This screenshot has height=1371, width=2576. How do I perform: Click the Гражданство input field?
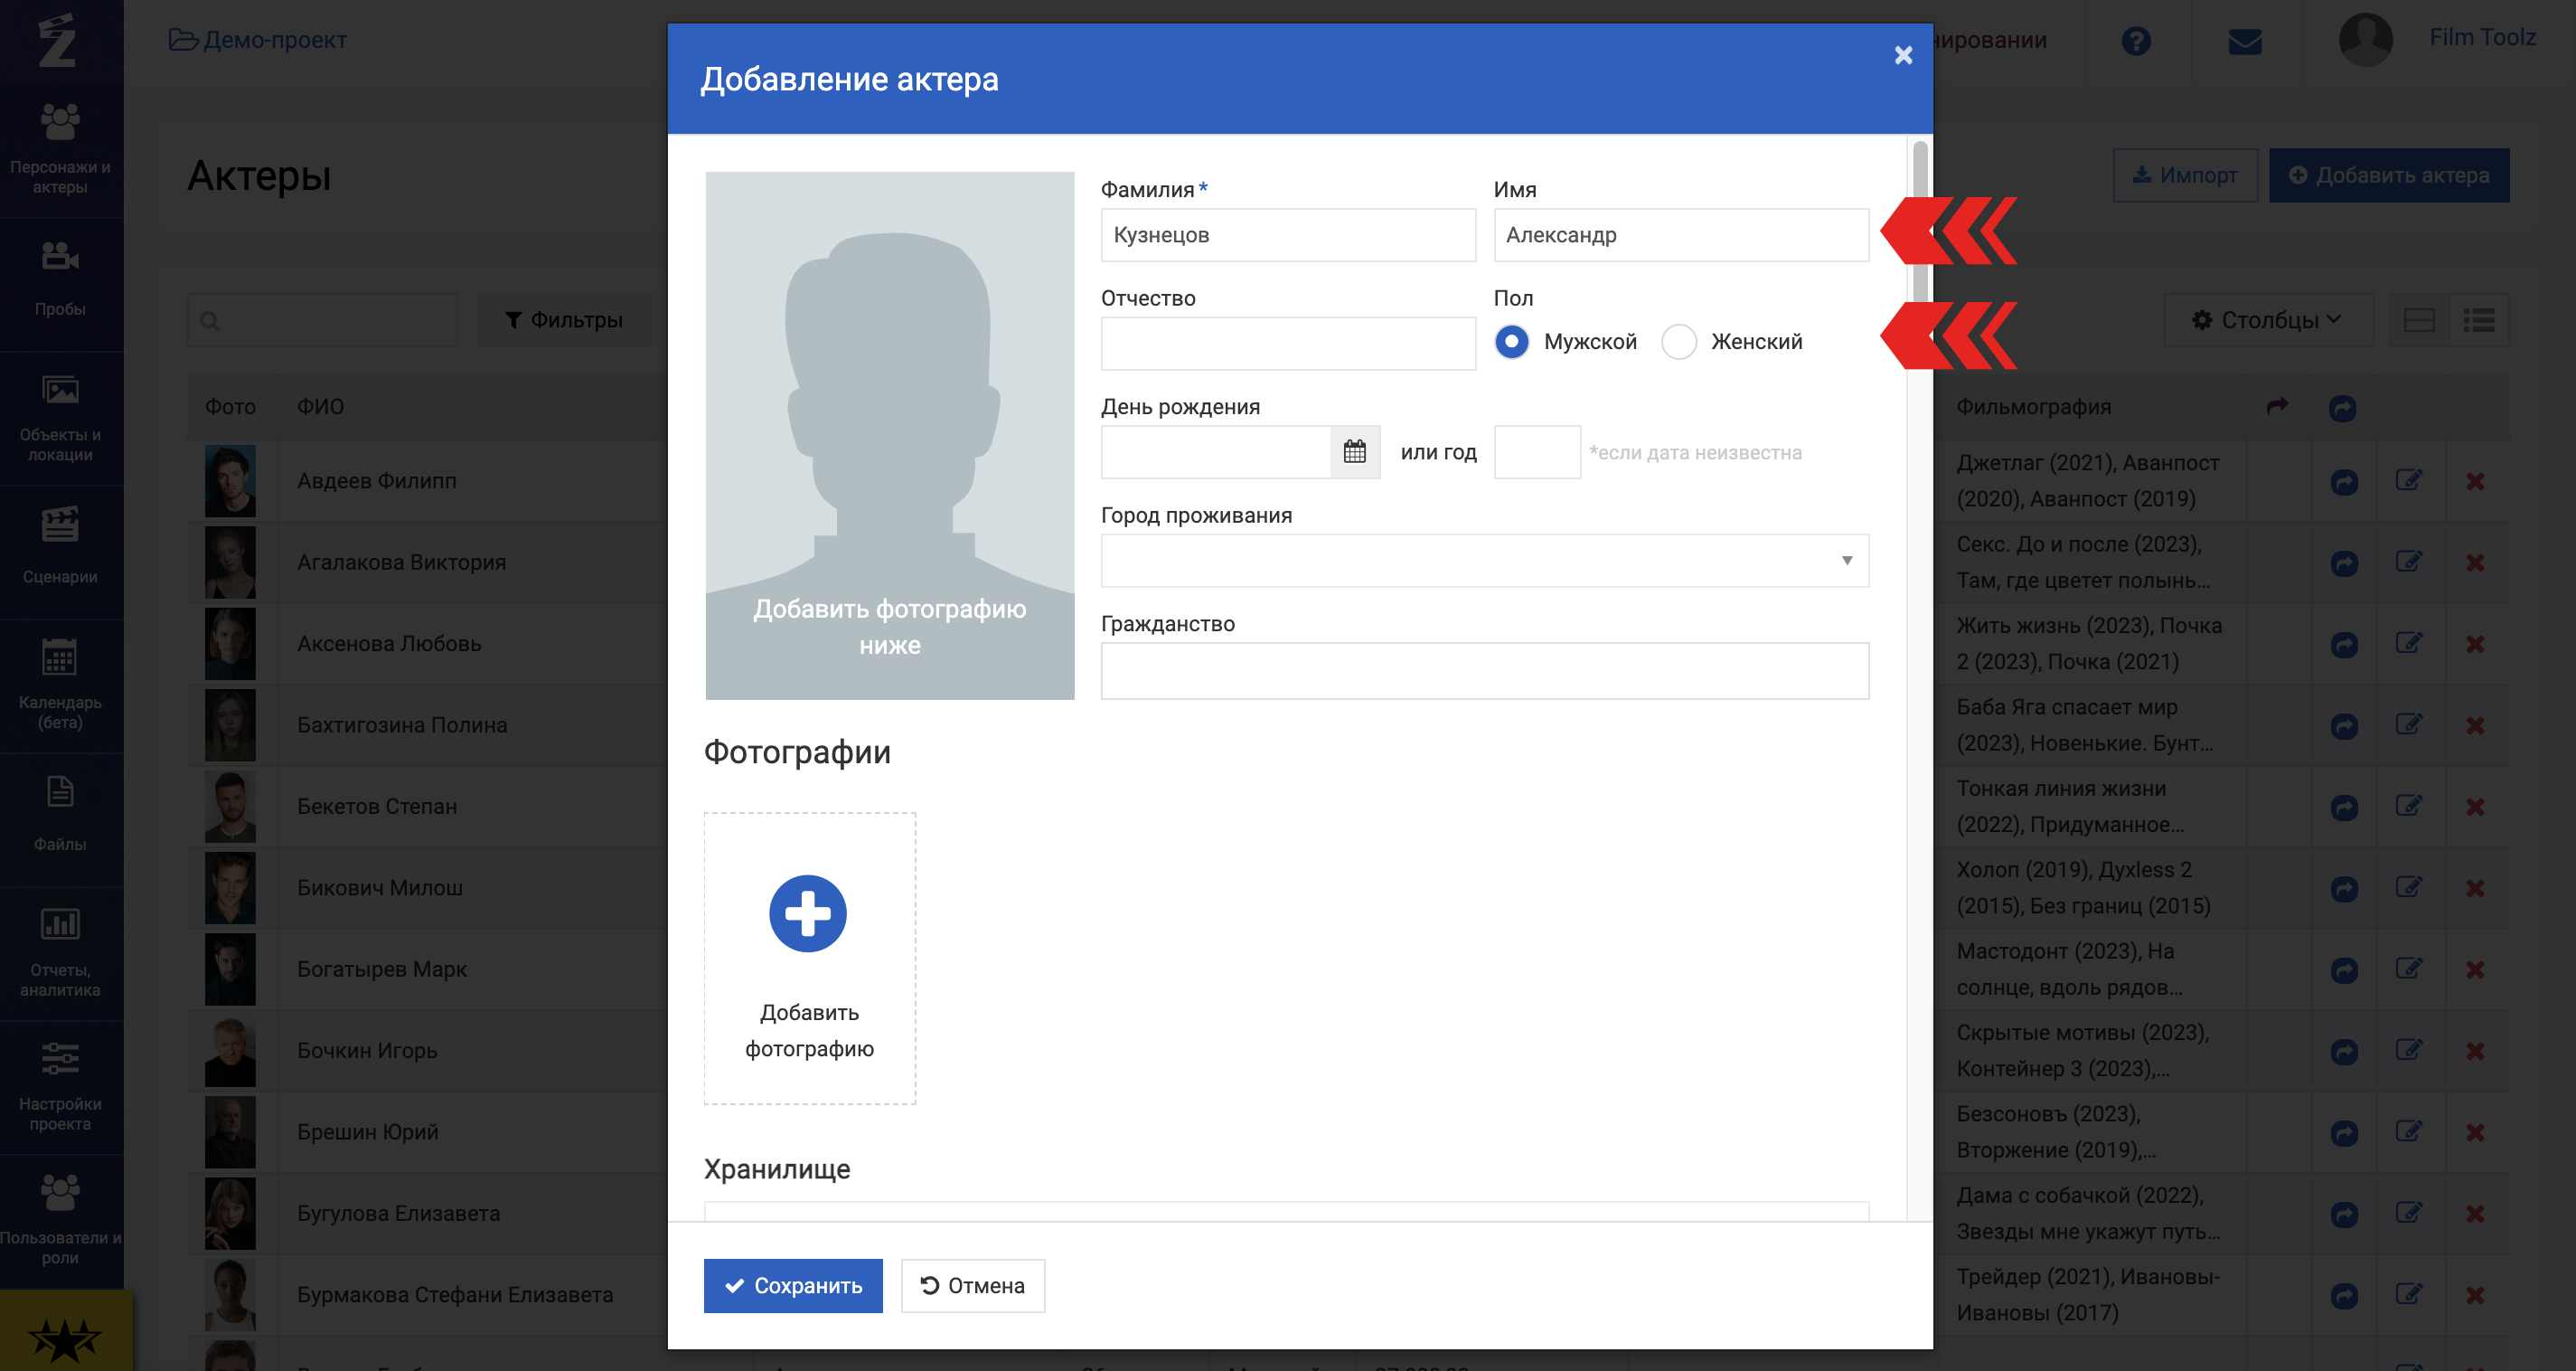coord(1484,670)
